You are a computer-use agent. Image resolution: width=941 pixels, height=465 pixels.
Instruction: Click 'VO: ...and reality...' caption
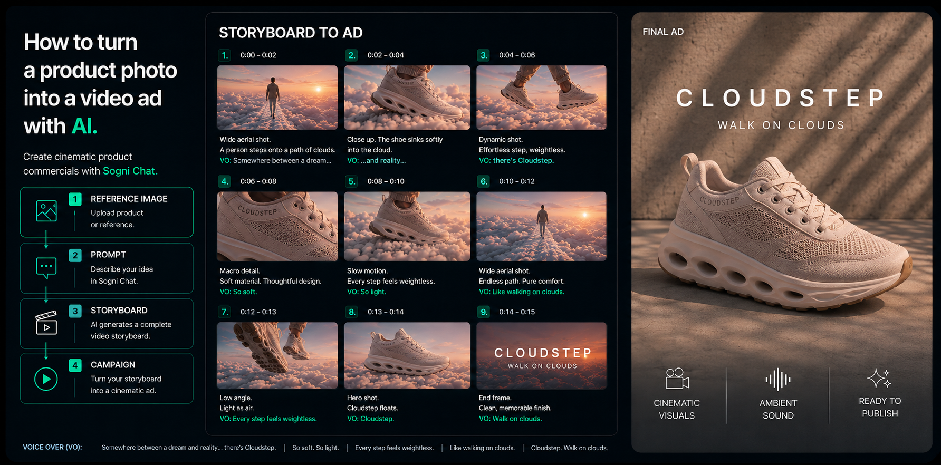tap(376, 161)
